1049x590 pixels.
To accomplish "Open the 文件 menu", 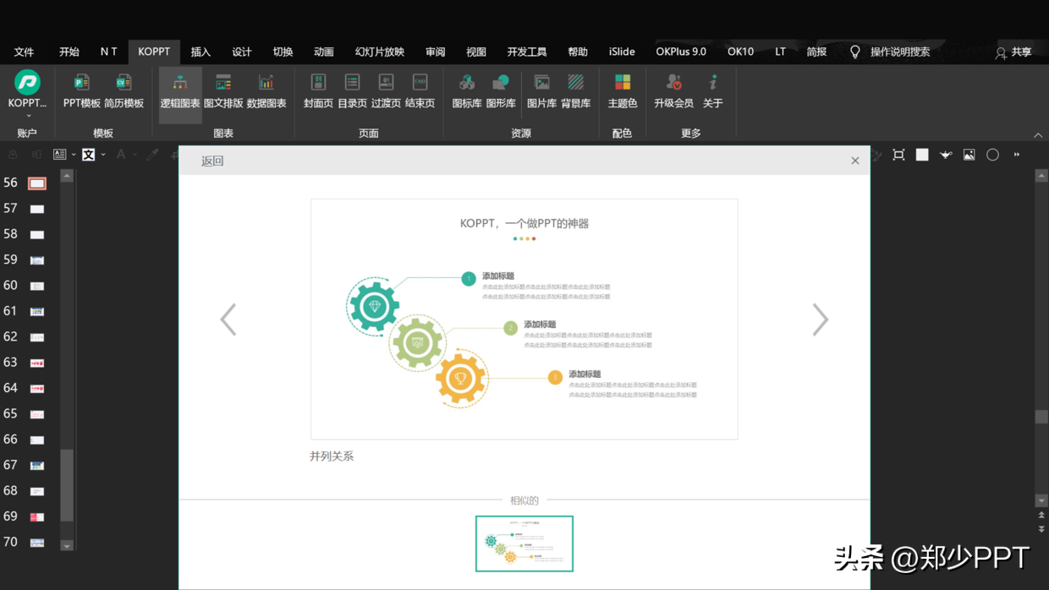I will [24, 52].
